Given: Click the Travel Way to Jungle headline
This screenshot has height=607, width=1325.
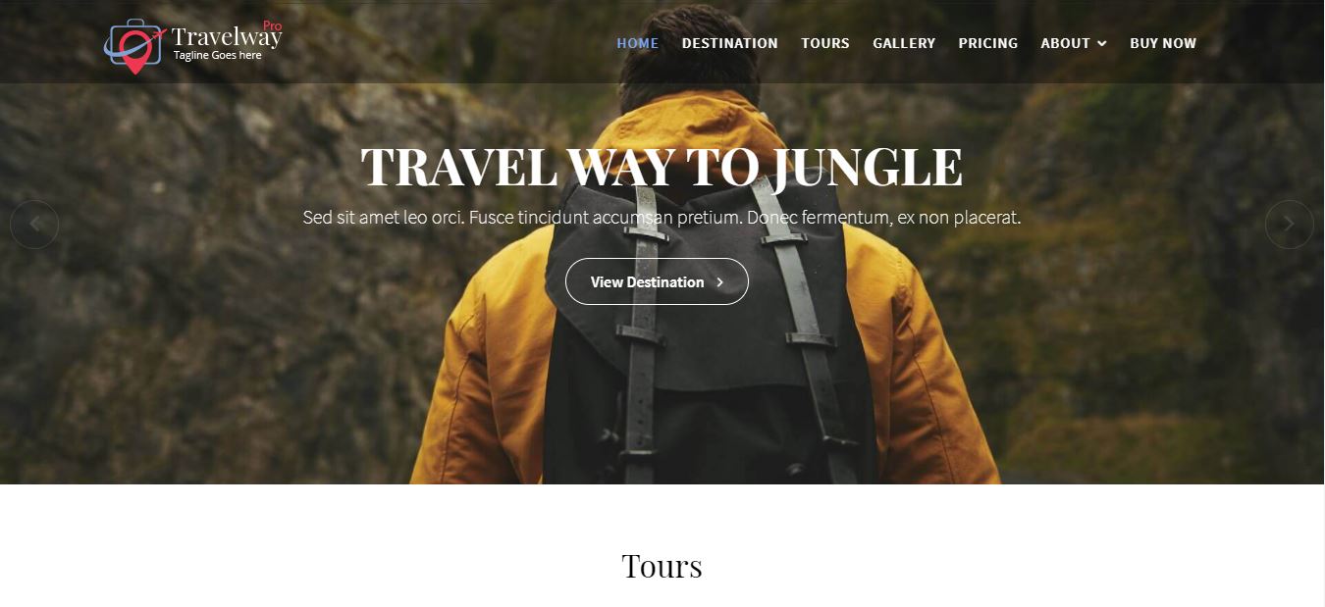Looking at the screenshot, I should tap(662, 166).
